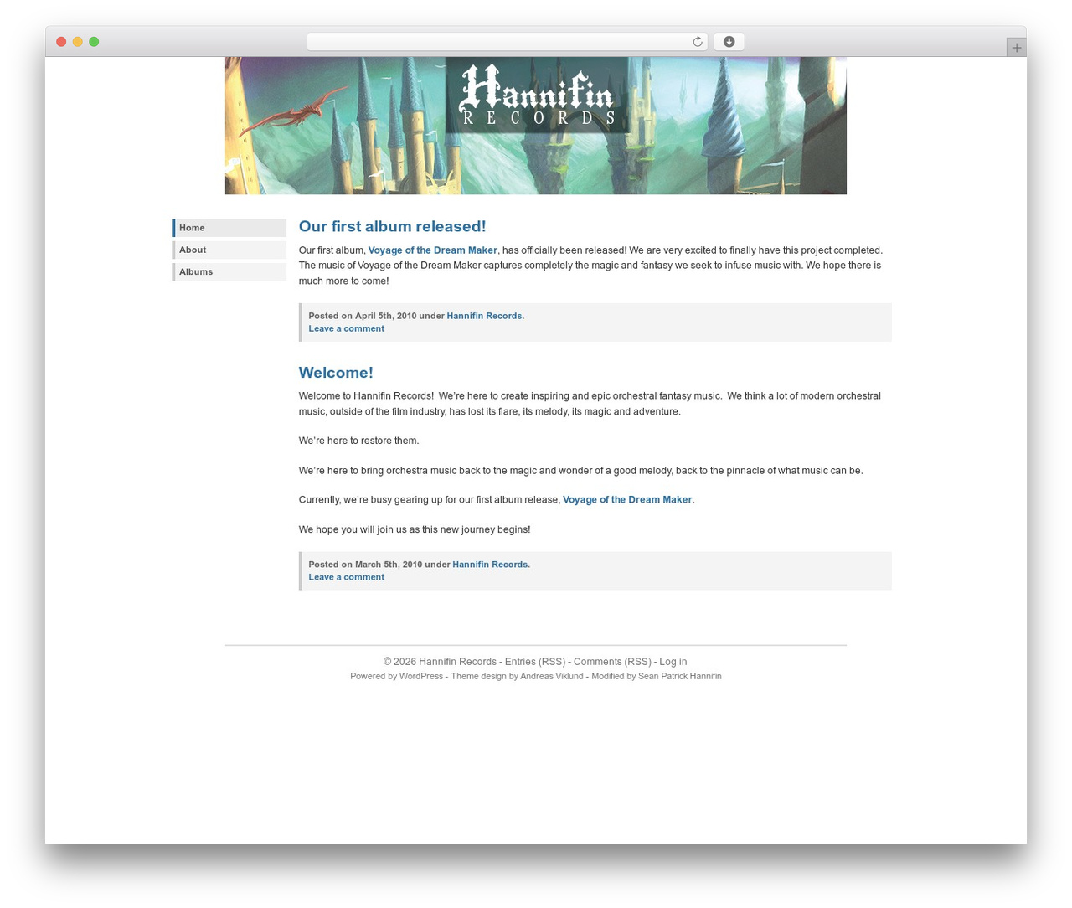The image size is (1072, 908).
Task: Leave a comment on April 5th post
Action: (347, 328)
